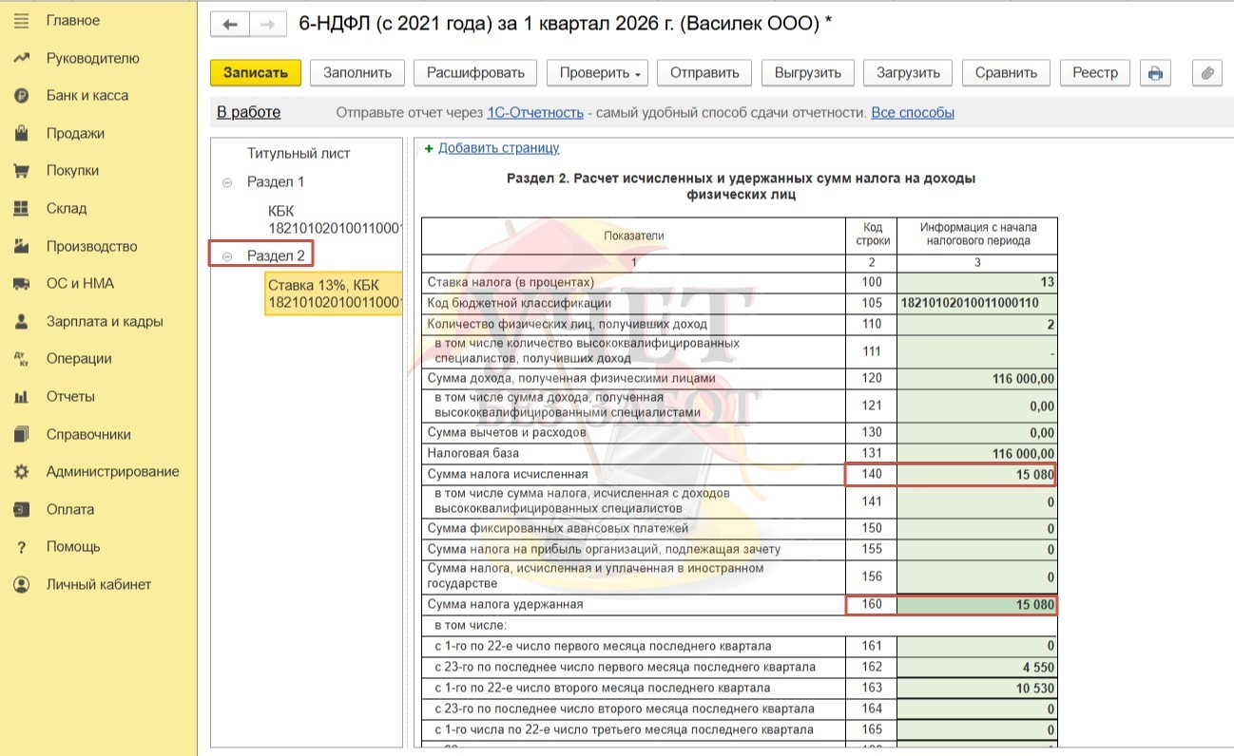Click the Записать button

tap(255, 73)
